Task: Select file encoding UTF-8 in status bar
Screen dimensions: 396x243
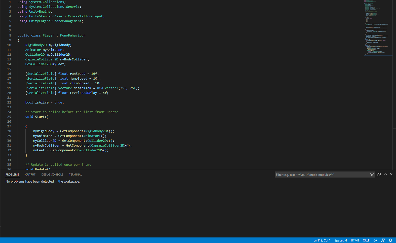Action: point(355,240)
